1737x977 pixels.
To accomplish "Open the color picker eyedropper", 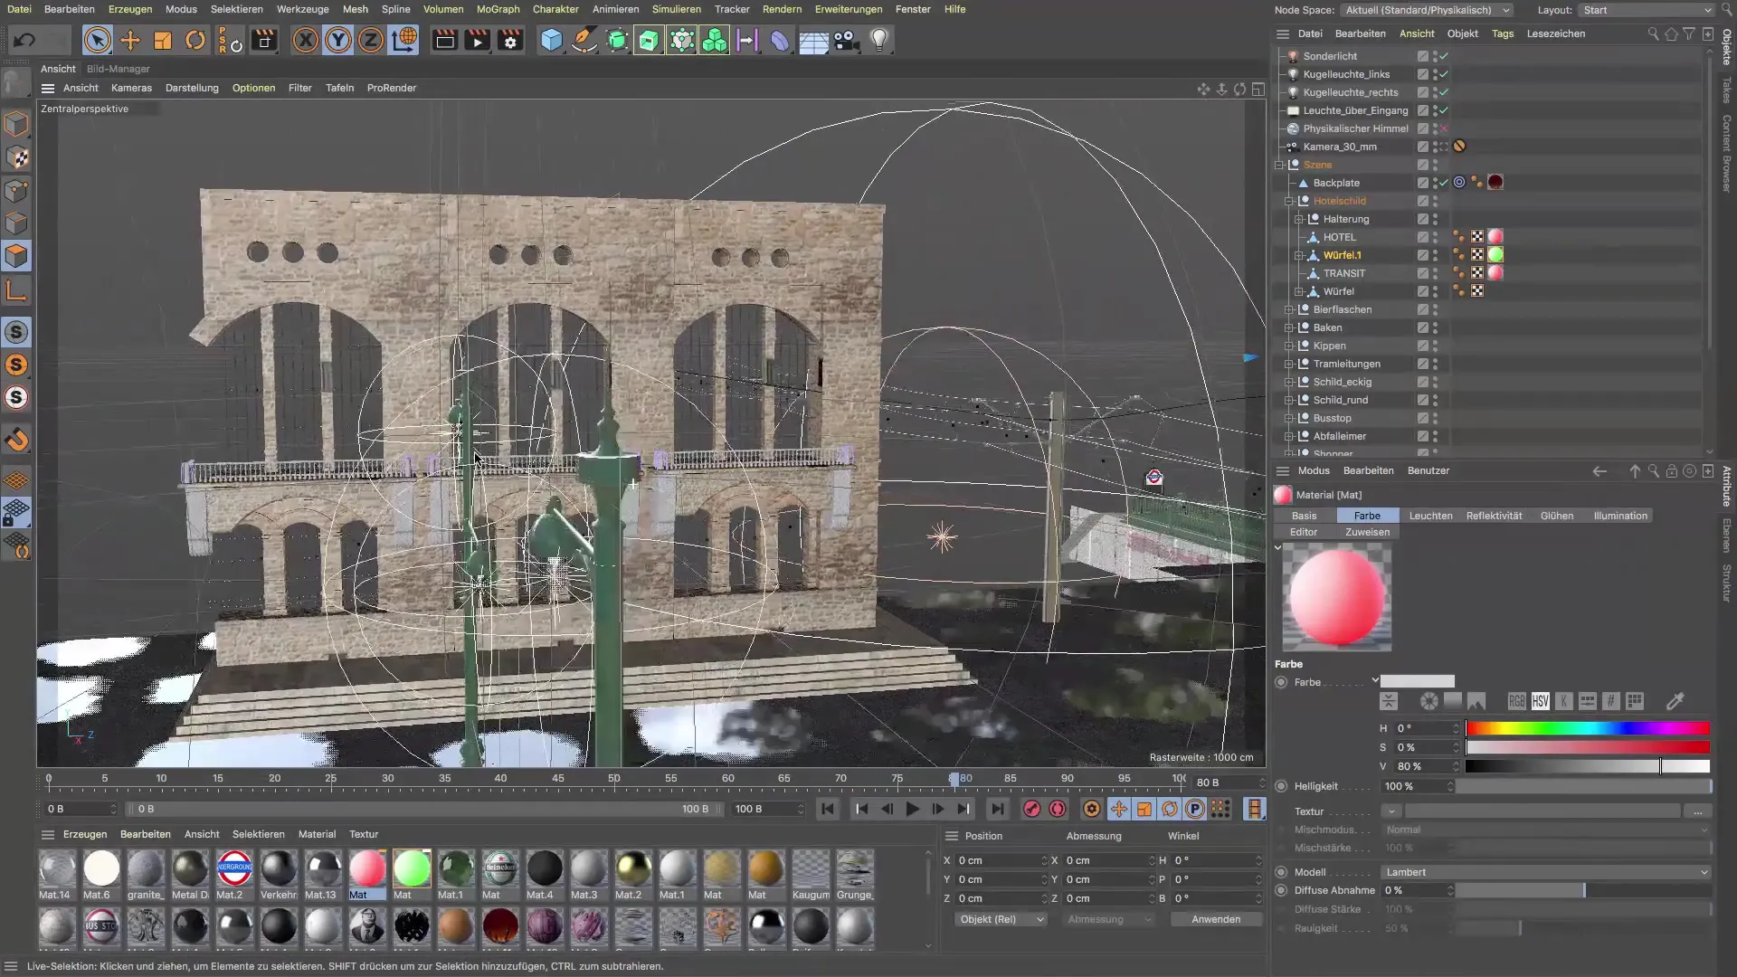I will coord(1675,701).
